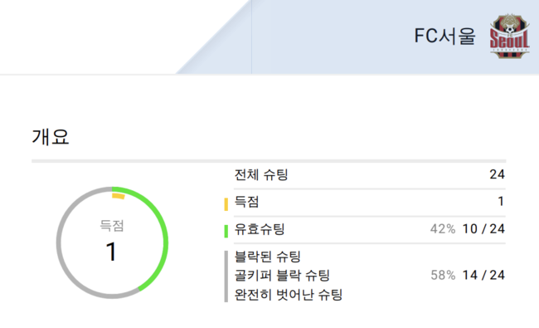Select the 전체 슈팅 row label
Viewport: 539px width, 328px height.
pyautogui.click(x=261, y=174)
